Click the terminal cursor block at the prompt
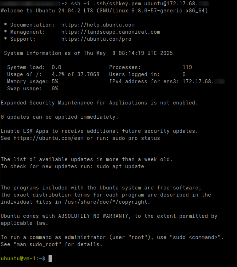The height and width of the screenshot is (267, 237). [x=50, y=259]
